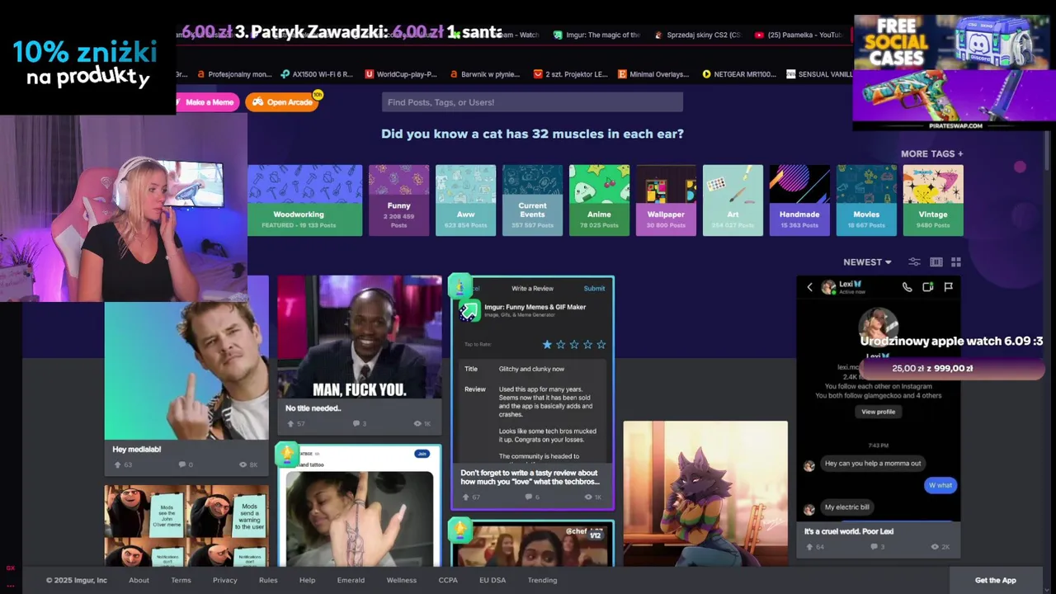
Task: Open the Funny tag tile
Action: tap(398, 200)
